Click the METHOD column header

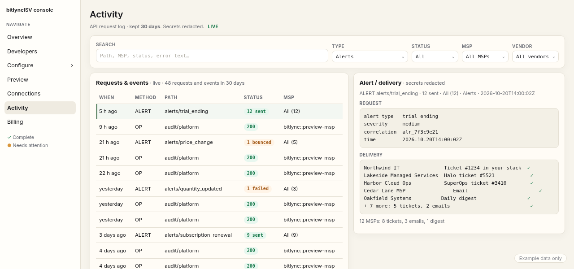[145, 97]
